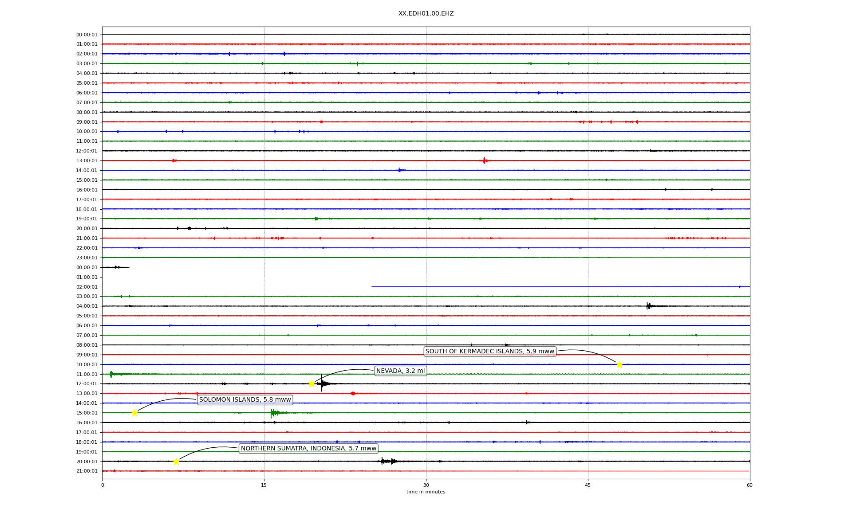852x532 pixels.
Task: Click the yellow star marking Kermadec Islands event
Action: (619, 364)
